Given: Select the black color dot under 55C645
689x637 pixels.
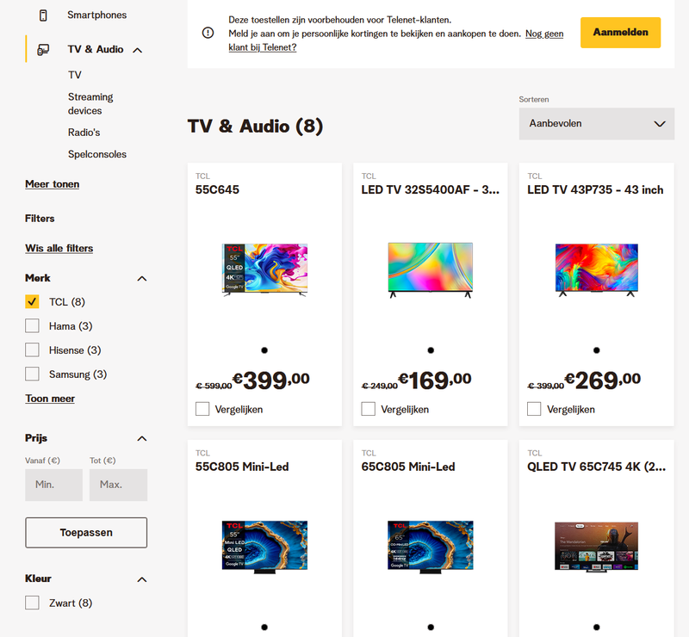Looking at the screenshot, I should (x=264, y=349).
